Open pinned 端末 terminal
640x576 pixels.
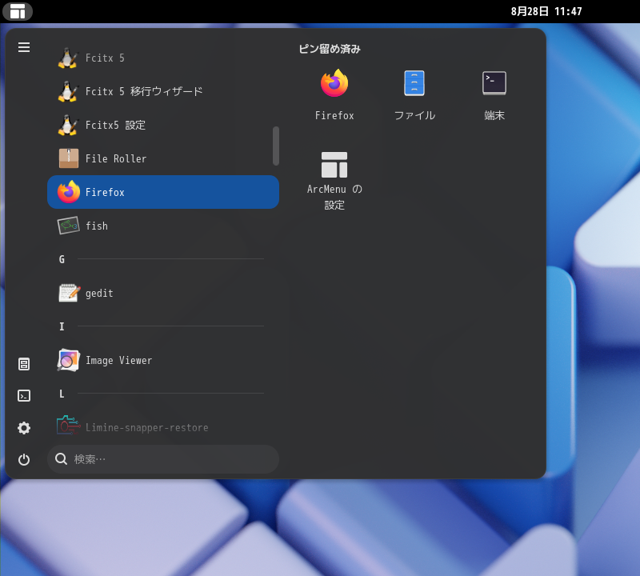(494, 94)
